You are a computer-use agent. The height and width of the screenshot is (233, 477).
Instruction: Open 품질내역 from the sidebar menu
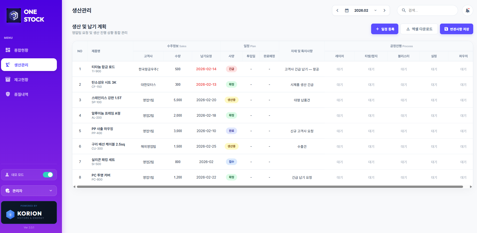click(x=21, y=94)
